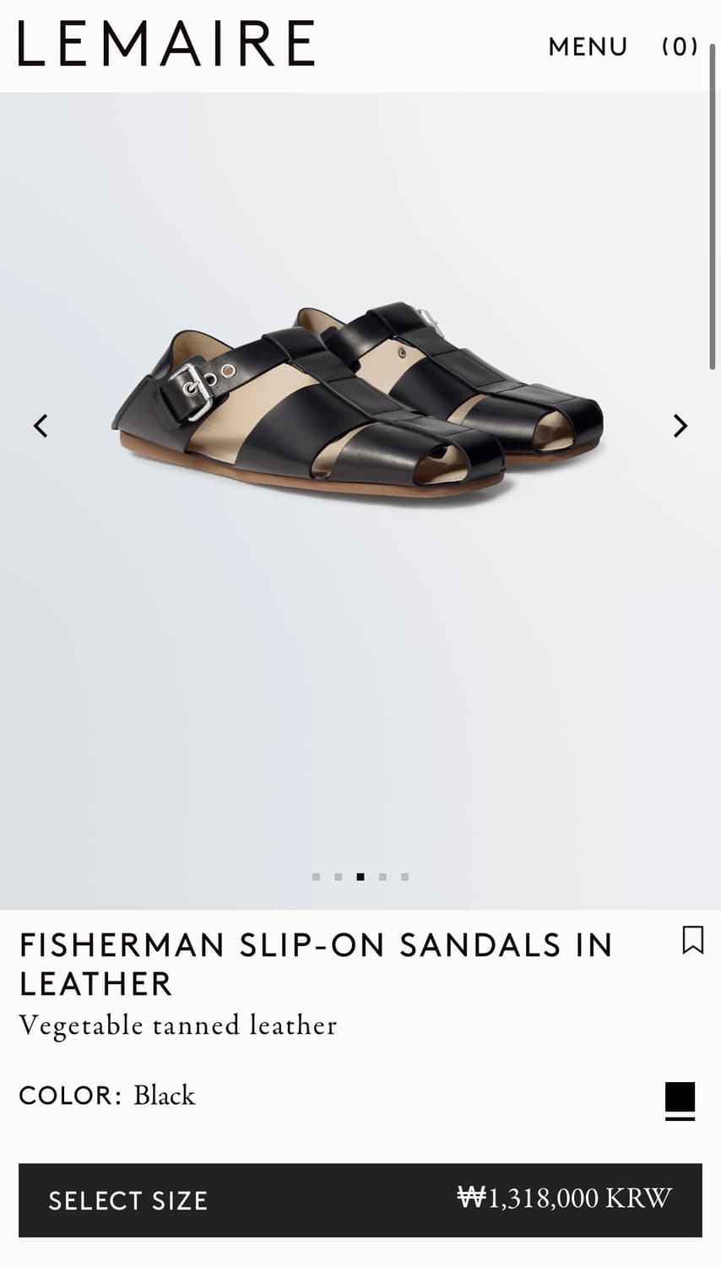721x1267 pixels.
Task: Click the page vertical scrollbar
Action: (x=713, y=207)
